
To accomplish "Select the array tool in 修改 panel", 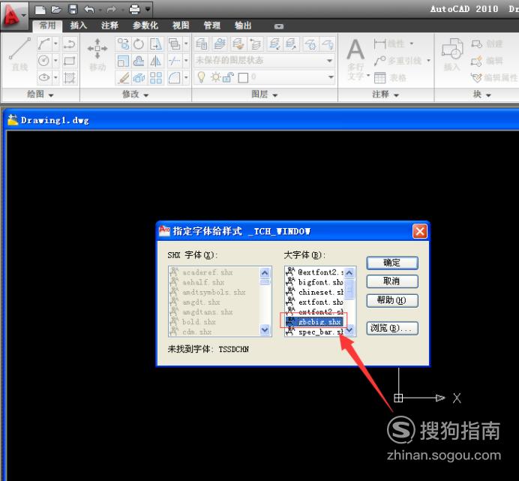I will pyautogui.click(x=155, y=78).
